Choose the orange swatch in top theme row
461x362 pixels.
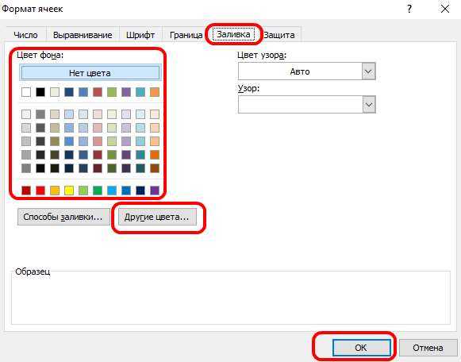pyautogui.click(x=155, y=92)
